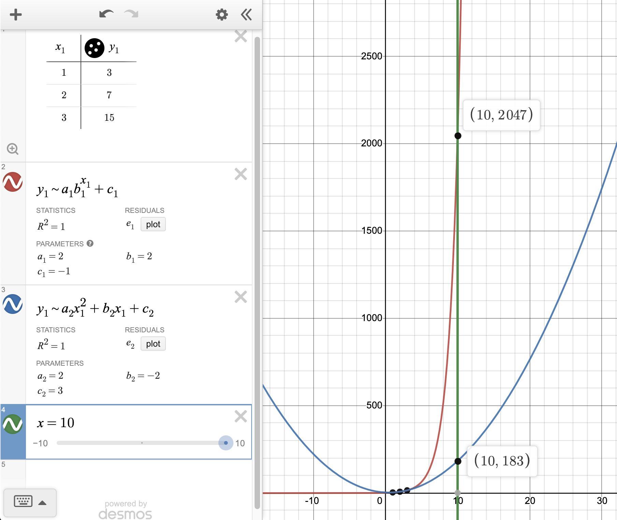Edit slider upper bound 10
The height and width of the screenshot is (520, 617).
pyautogui.click(x=240, y=443)
